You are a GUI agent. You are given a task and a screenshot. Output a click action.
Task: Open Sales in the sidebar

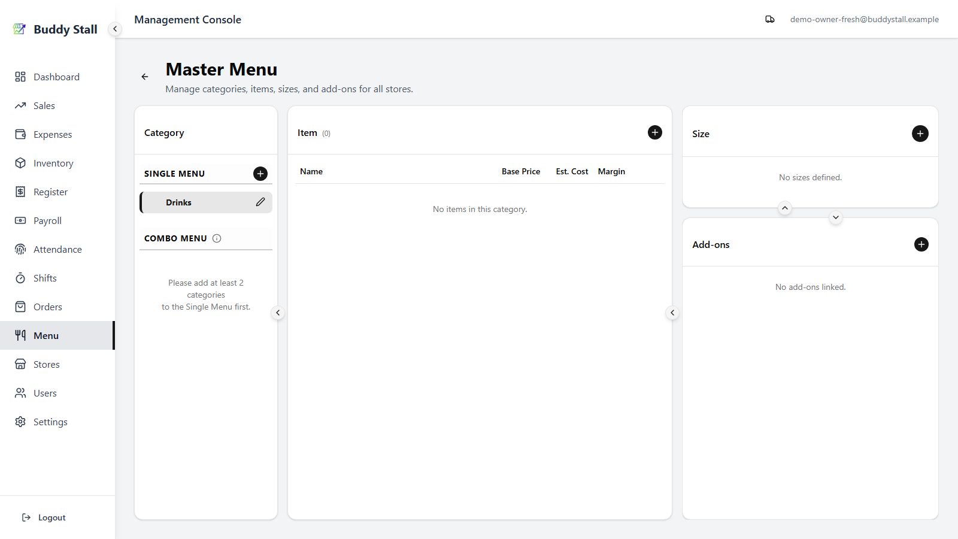pyautogui.click(x=57, y=105)
